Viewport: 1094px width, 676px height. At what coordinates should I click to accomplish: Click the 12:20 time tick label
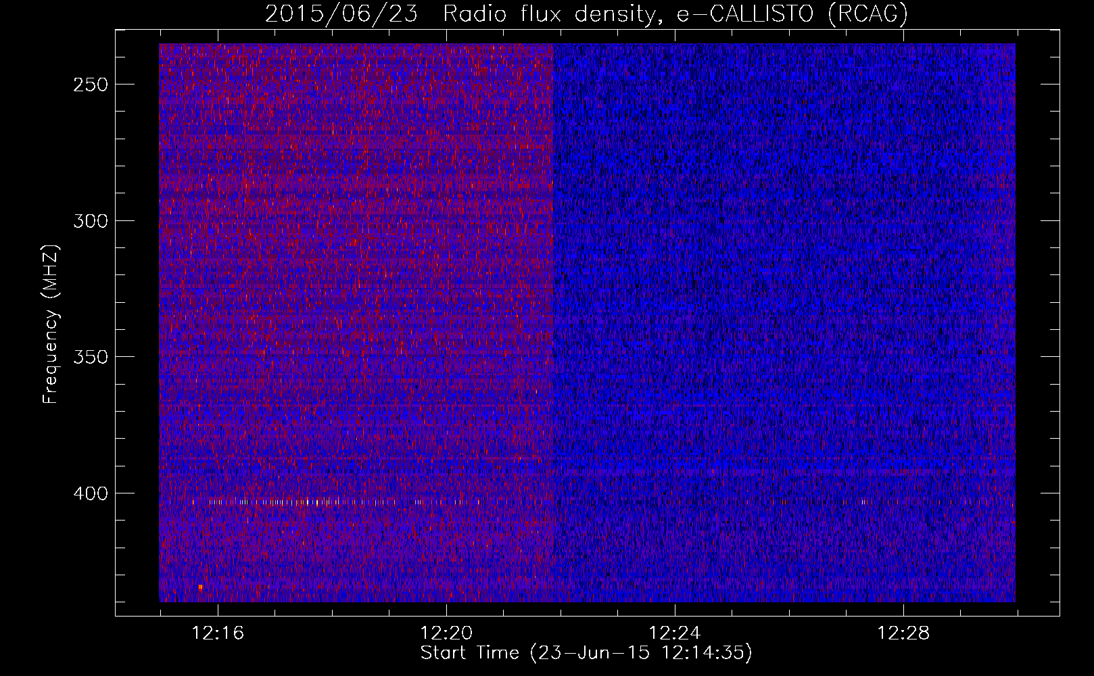pyautogui.click(x=446, y=633)
